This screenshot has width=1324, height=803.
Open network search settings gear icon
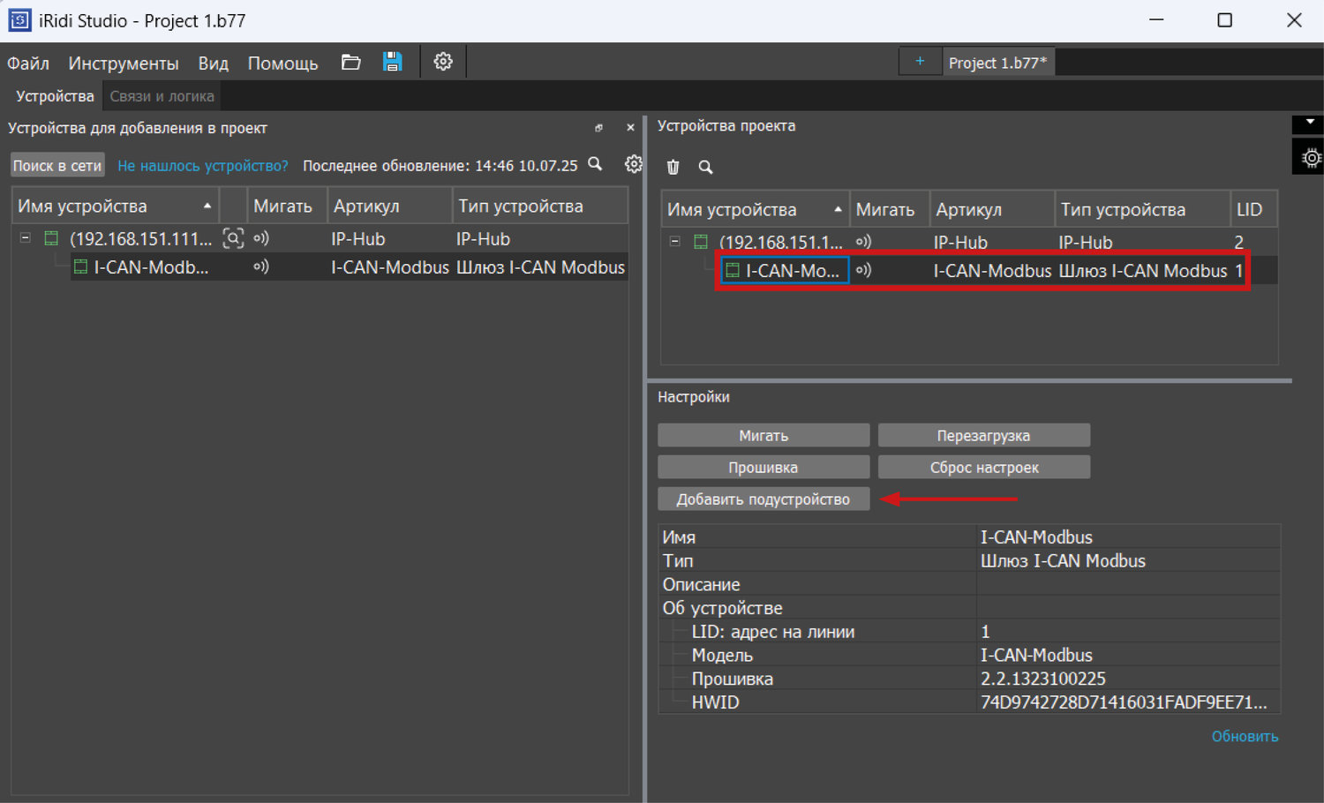[633, 164]
